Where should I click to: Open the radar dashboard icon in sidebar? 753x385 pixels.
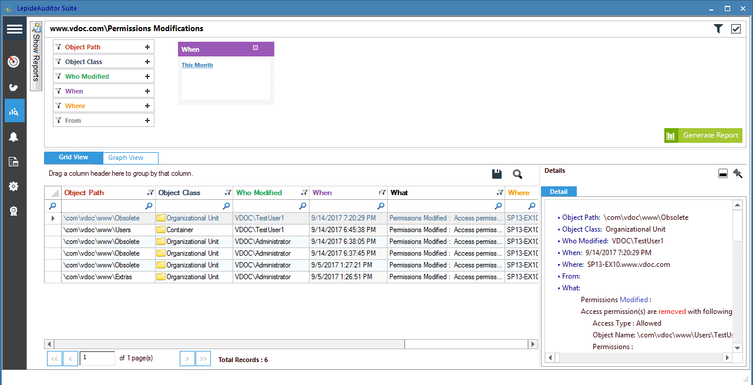point(14,62)
